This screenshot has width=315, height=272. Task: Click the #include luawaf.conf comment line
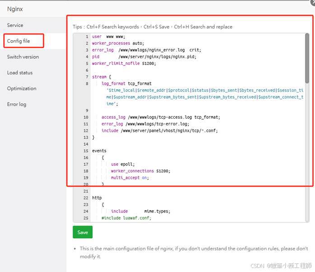point(126,218)
